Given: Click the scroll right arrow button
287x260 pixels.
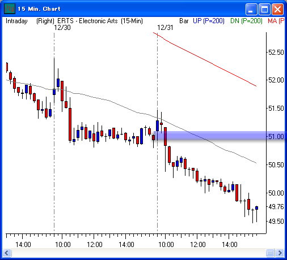Looking at the screenshot, I should (280, 253).
